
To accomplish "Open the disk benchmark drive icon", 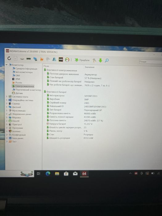I will click(22, 59).
